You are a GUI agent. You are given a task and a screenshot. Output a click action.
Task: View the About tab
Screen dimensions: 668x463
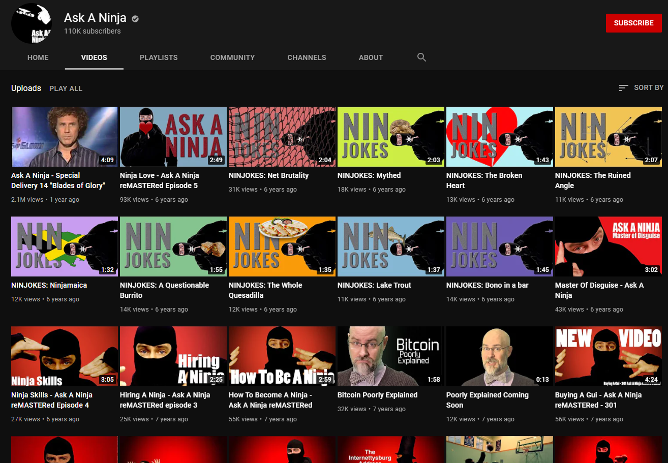[x=371, y=57]
